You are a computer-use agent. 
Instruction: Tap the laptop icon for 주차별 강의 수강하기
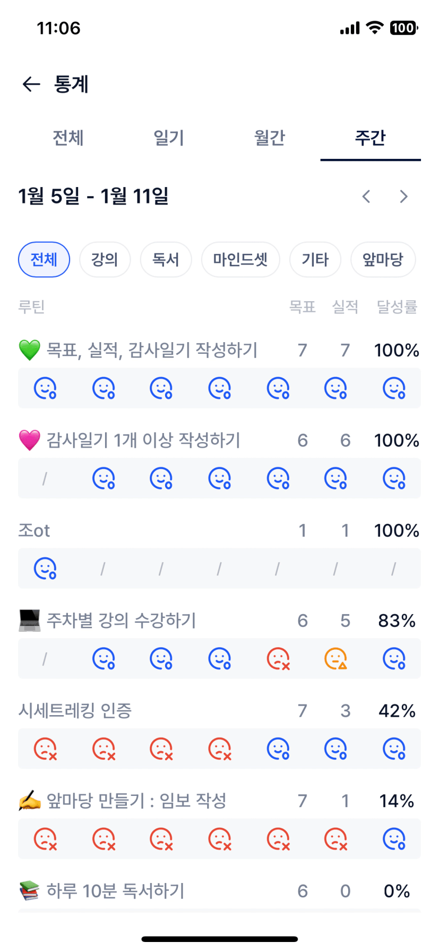click(x=30, y=621)
